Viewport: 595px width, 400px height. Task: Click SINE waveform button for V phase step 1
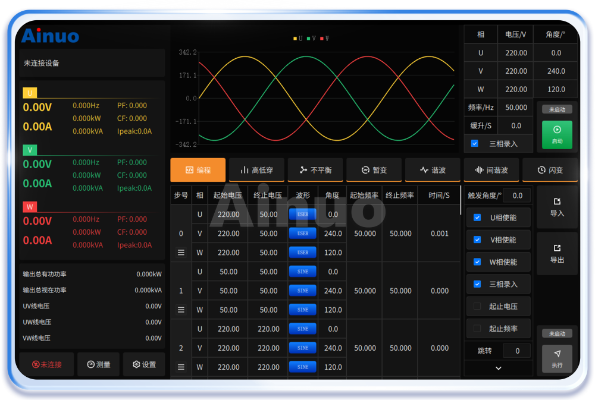[303, 291]
